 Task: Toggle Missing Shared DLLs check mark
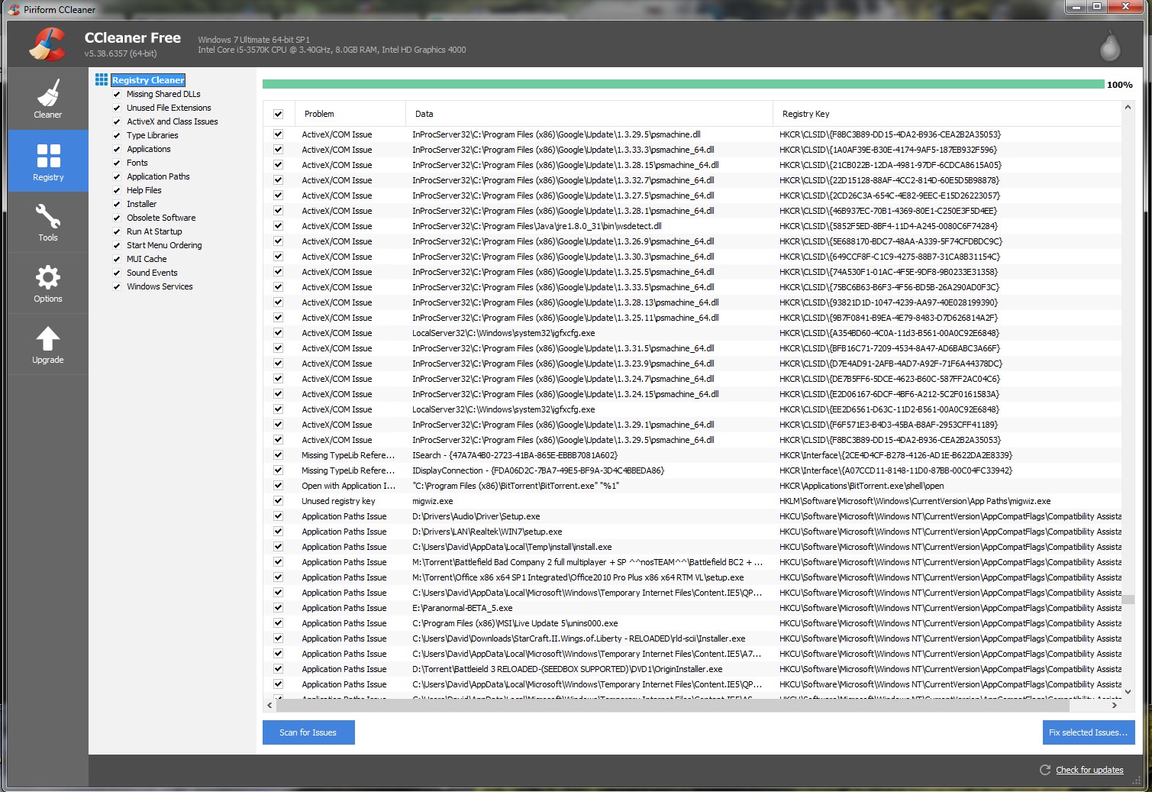tap(117, 94)
